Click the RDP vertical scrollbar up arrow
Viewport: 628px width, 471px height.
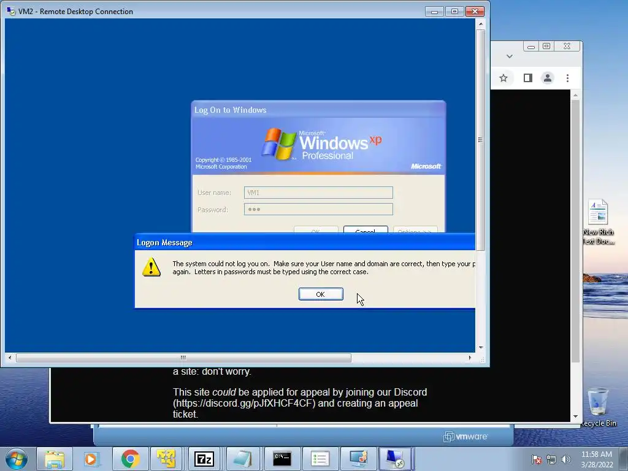click(x=481, y=24)
